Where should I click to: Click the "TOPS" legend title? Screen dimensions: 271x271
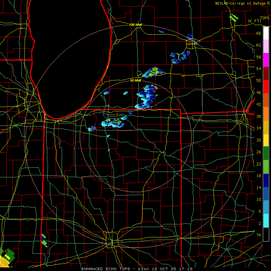click(265, 18)
